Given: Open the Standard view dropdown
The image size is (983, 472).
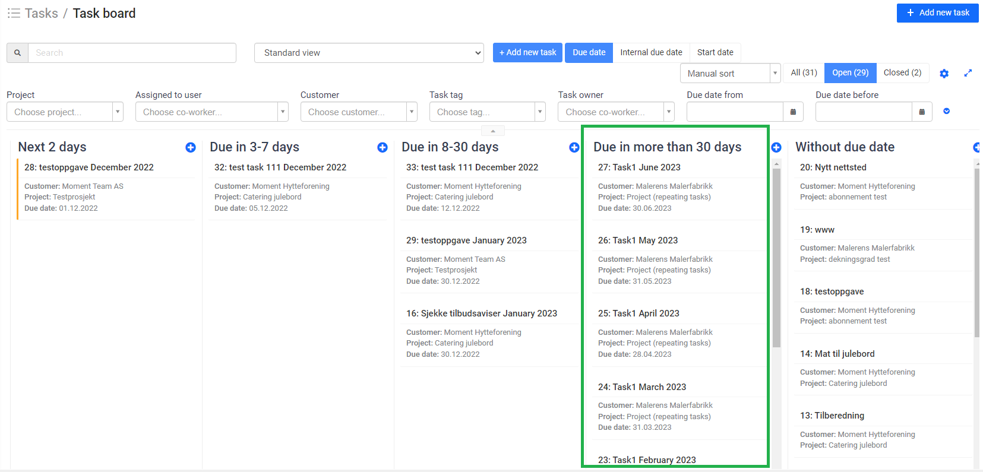Looking at the screenshot, I should (369, 53).
